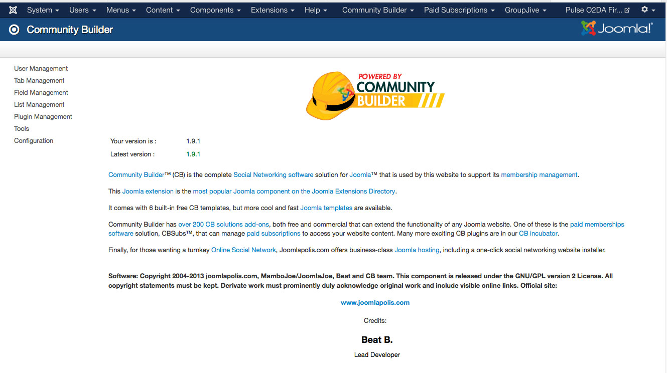Click the Beat B. credits name
The width and height of the screenshot is (667, 373).
(377, 340)
